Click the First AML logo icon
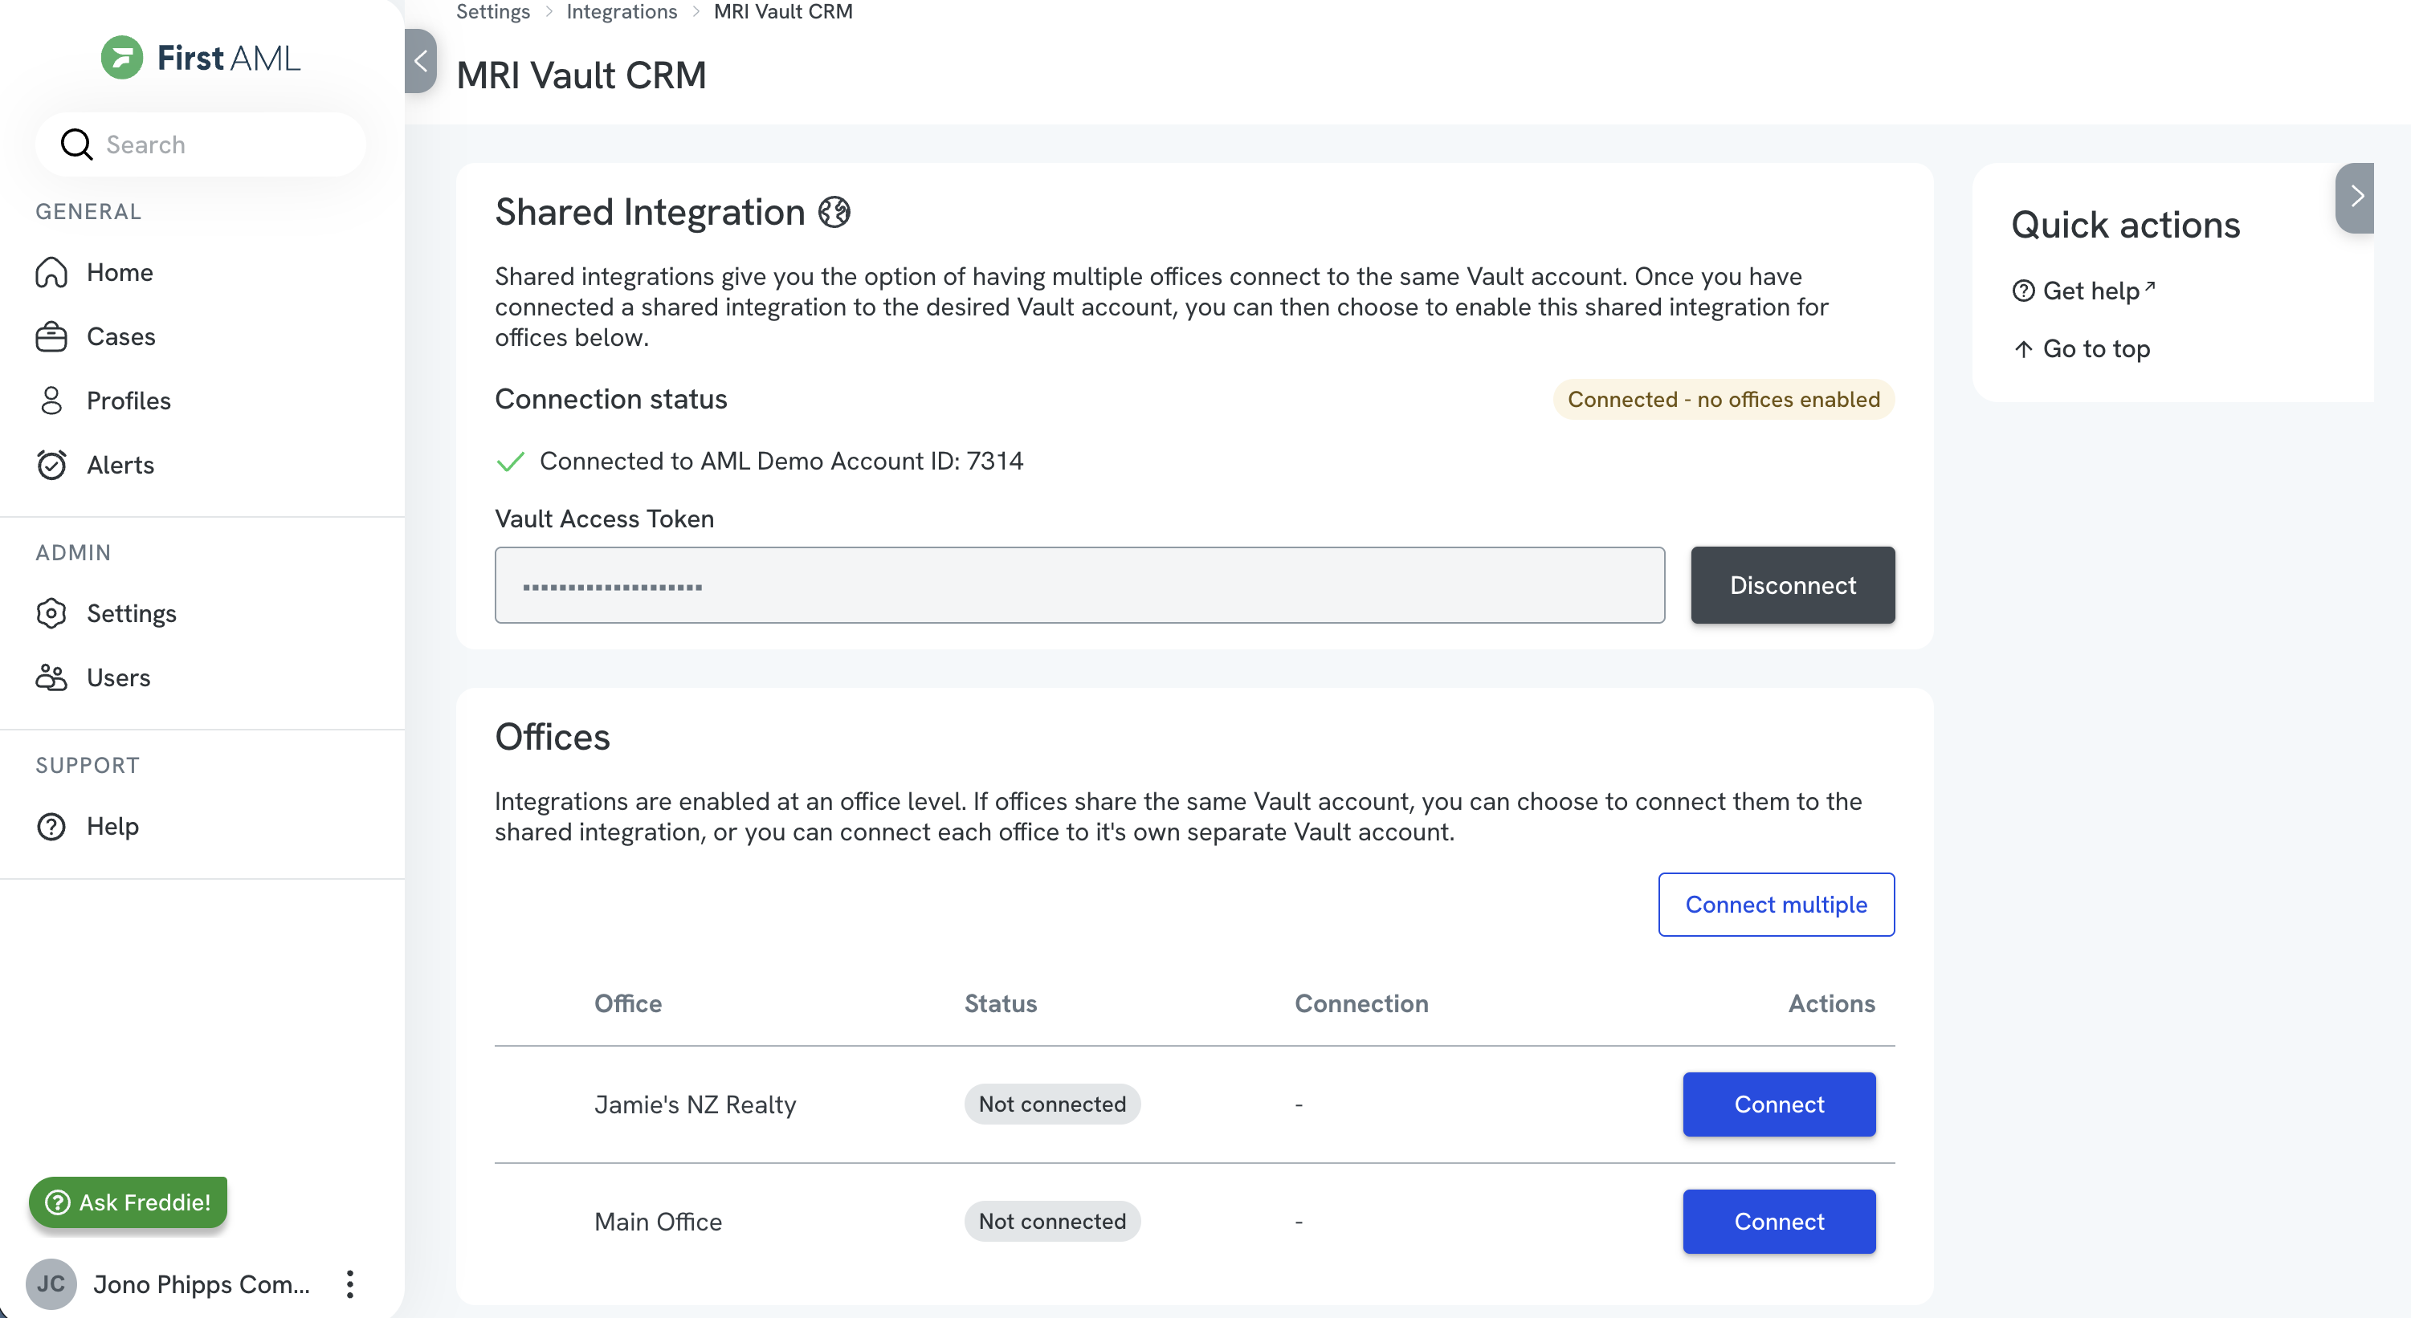 [x=121, y=58]
